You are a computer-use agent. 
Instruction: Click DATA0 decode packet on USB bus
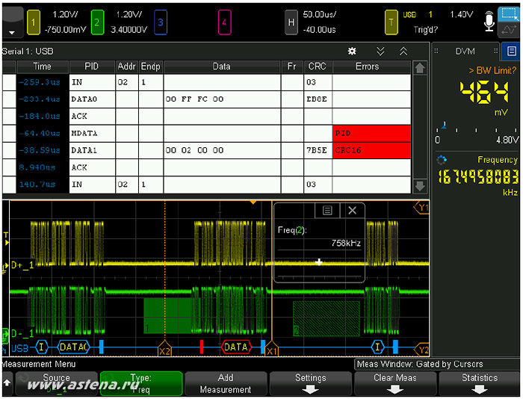point(74,347)
